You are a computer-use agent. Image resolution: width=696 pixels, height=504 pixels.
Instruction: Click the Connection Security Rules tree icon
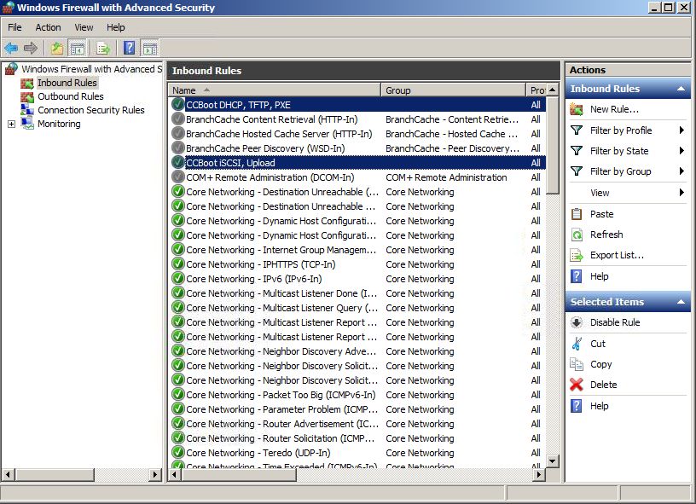(27, 110)
